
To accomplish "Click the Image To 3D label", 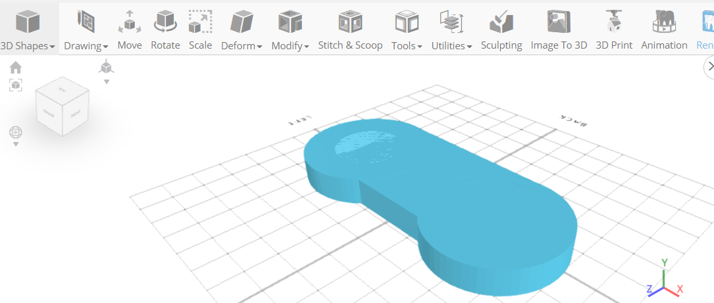I will (559, 45).
